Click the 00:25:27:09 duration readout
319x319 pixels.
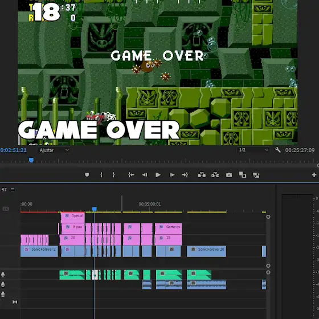300,150
